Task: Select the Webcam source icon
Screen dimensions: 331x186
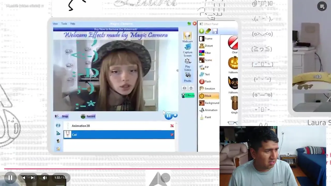Action: 187,37
